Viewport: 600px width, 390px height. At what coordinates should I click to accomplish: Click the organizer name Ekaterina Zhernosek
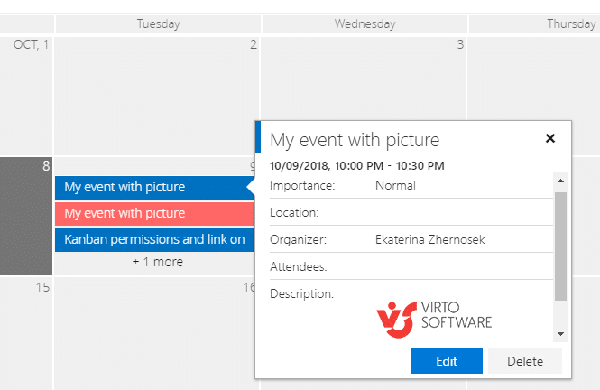pyautogui.click(x=429, y=239)
